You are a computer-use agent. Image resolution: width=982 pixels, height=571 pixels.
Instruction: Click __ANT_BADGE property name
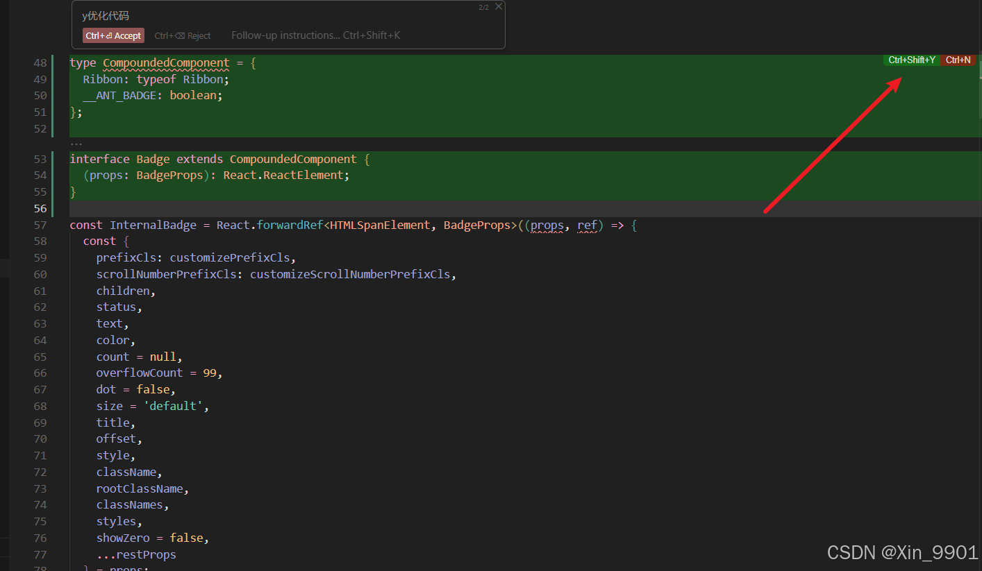pos(119,96)
